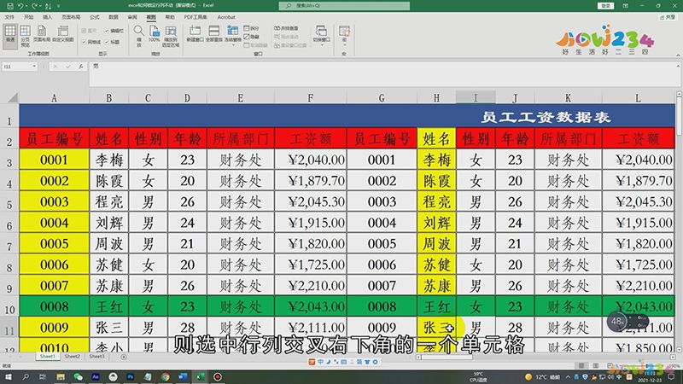Expand the formula bar chevron
The image size is (683, 384).
tap(678, 67)
